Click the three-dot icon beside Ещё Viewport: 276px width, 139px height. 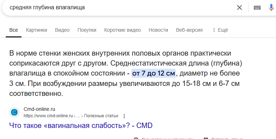(x=214, y=30)
